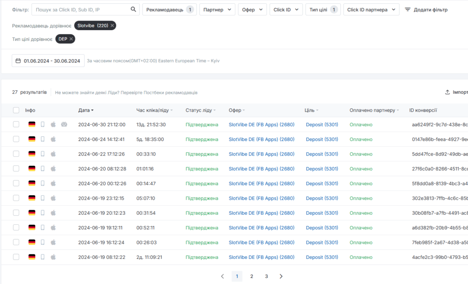
Task: Click the mobile device icon in 2024-06-20 08:12:28 row
Action: click(43, 169)
